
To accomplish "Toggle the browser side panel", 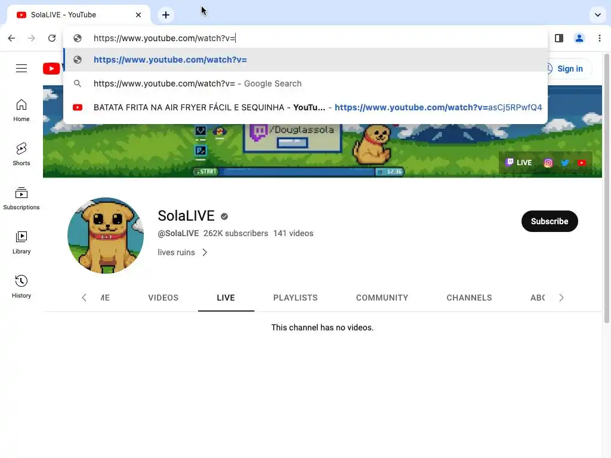I will 559,38.
